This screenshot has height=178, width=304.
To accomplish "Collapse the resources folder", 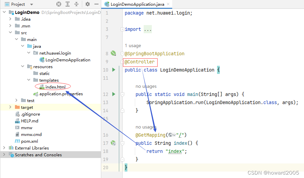I will 23,66.
